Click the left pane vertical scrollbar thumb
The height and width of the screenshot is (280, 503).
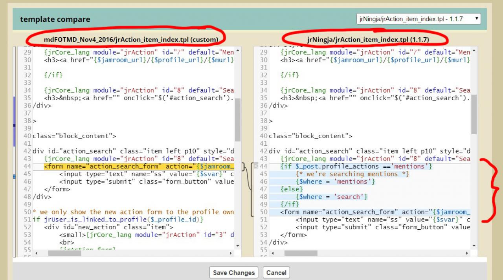pyautogui.click(x=238, y=120)
